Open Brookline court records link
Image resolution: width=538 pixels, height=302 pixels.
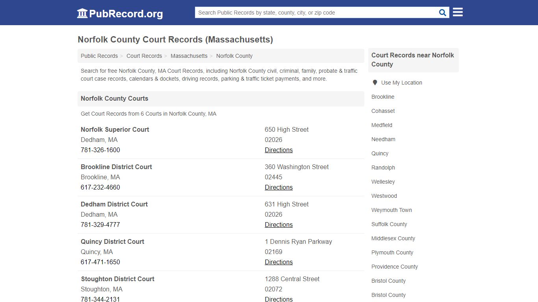click(383, 97)
